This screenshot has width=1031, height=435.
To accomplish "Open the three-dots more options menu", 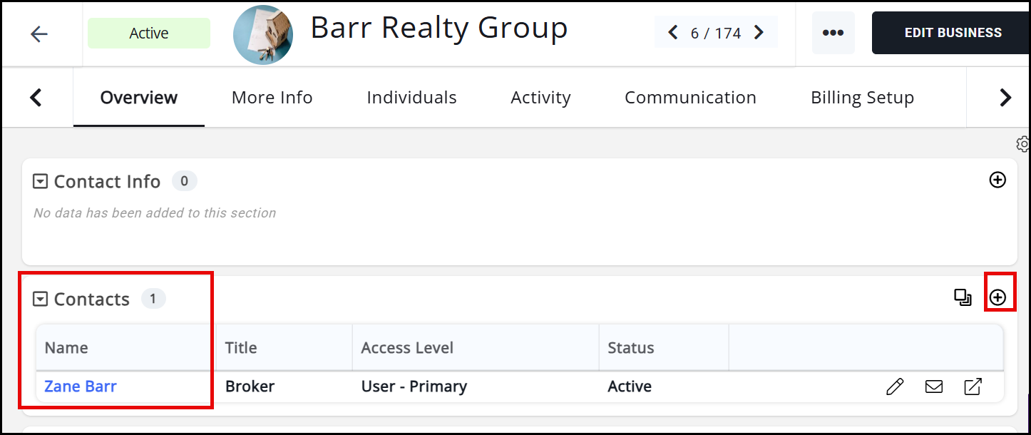I will coord(833,33).
